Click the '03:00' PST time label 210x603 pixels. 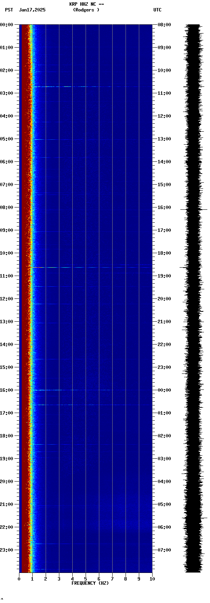pos(6,93)
